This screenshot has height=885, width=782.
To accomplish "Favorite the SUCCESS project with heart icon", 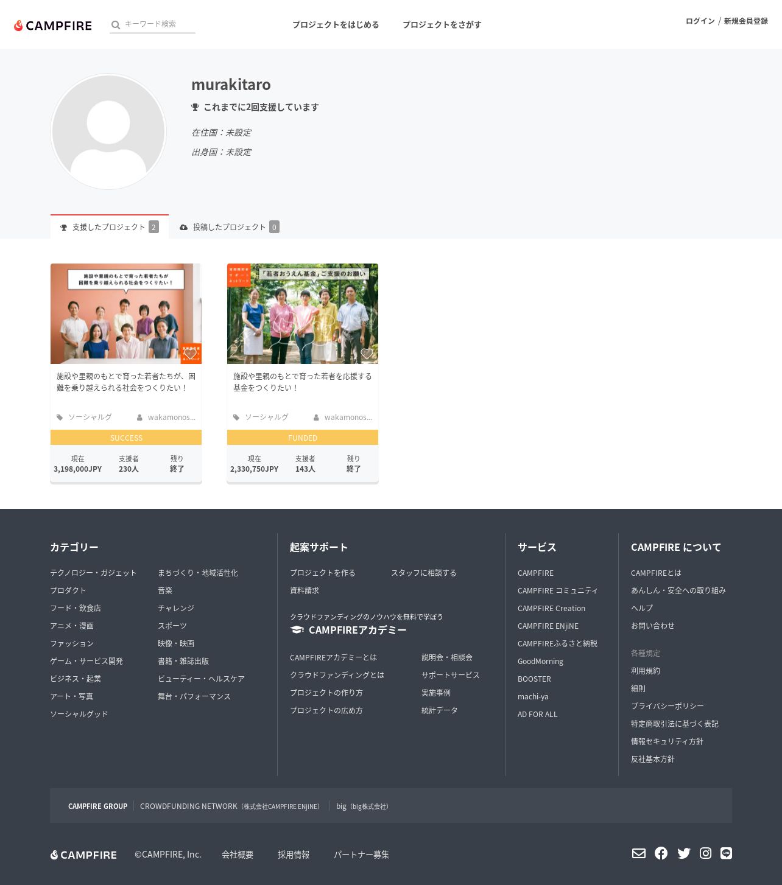I will point(190,354).
